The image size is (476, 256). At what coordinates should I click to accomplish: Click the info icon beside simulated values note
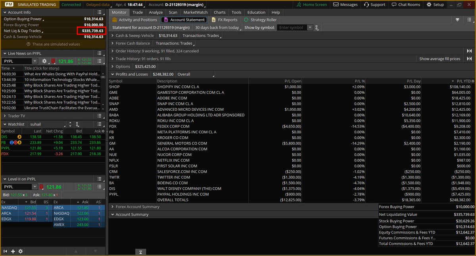click(29, 44)
